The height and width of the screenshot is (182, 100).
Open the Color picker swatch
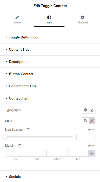(x=92, y=121)
